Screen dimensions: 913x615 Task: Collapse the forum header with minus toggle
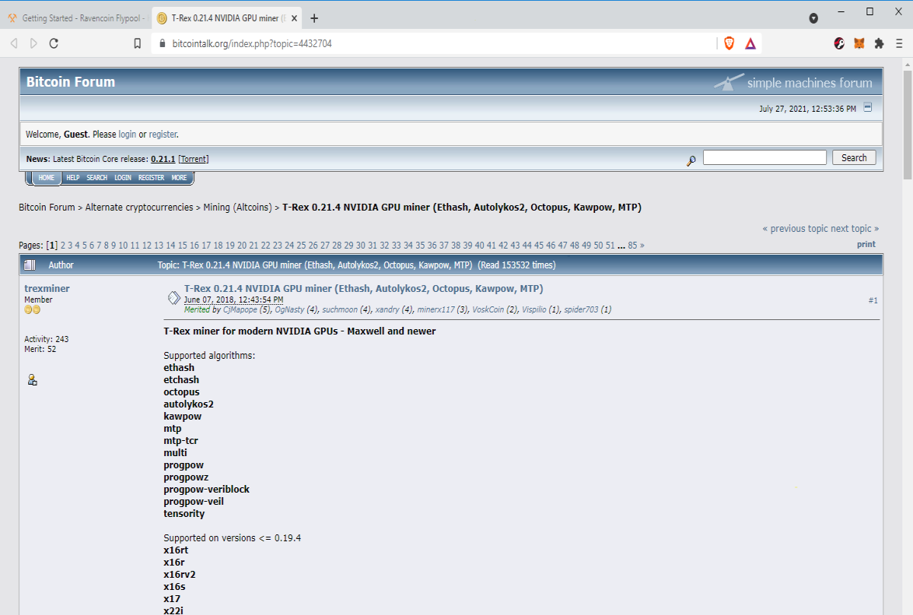tap(868, 108)
